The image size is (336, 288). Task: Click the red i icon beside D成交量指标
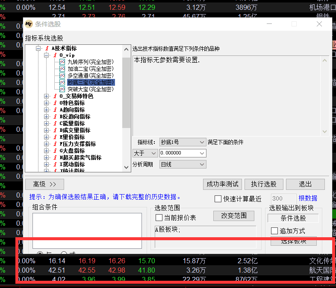coord(55,131)
